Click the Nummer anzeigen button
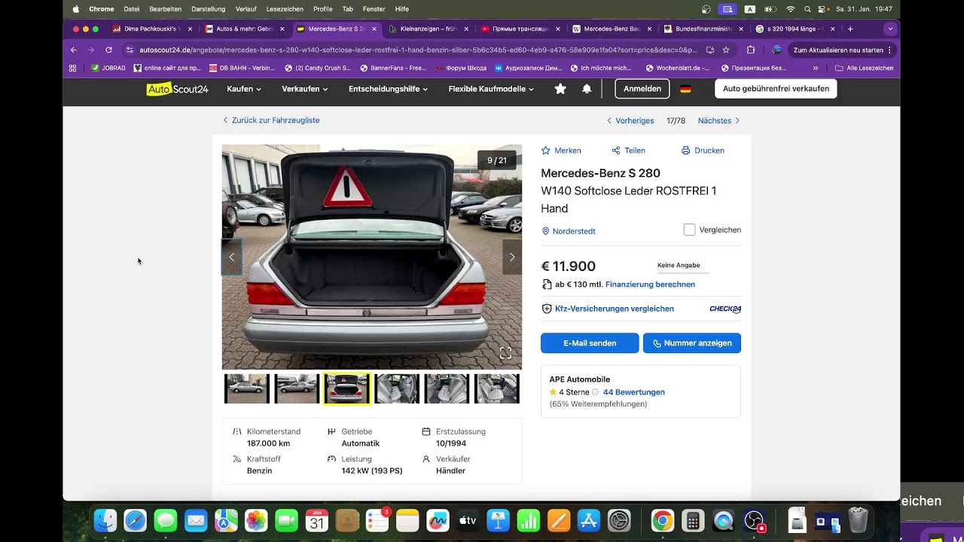Image resolution: width=964 pixels, height=542 pixels. pyautogui.click(x=692, y=343)
